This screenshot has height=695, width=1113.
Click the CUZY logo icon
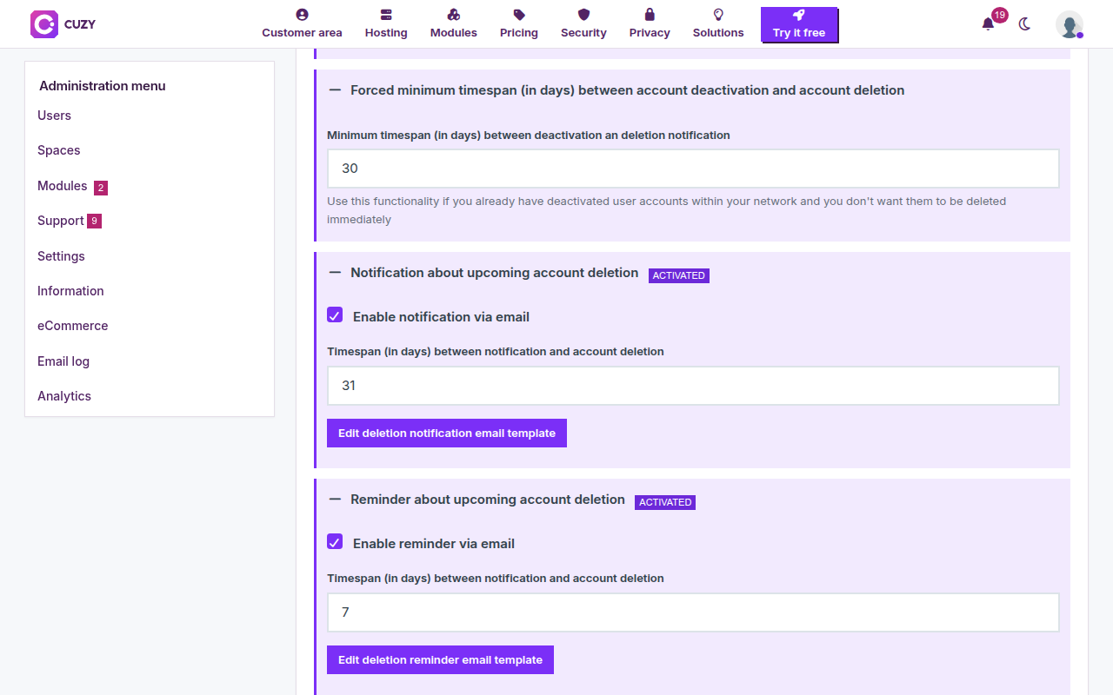pyautogui.click(x=44, y=24)
